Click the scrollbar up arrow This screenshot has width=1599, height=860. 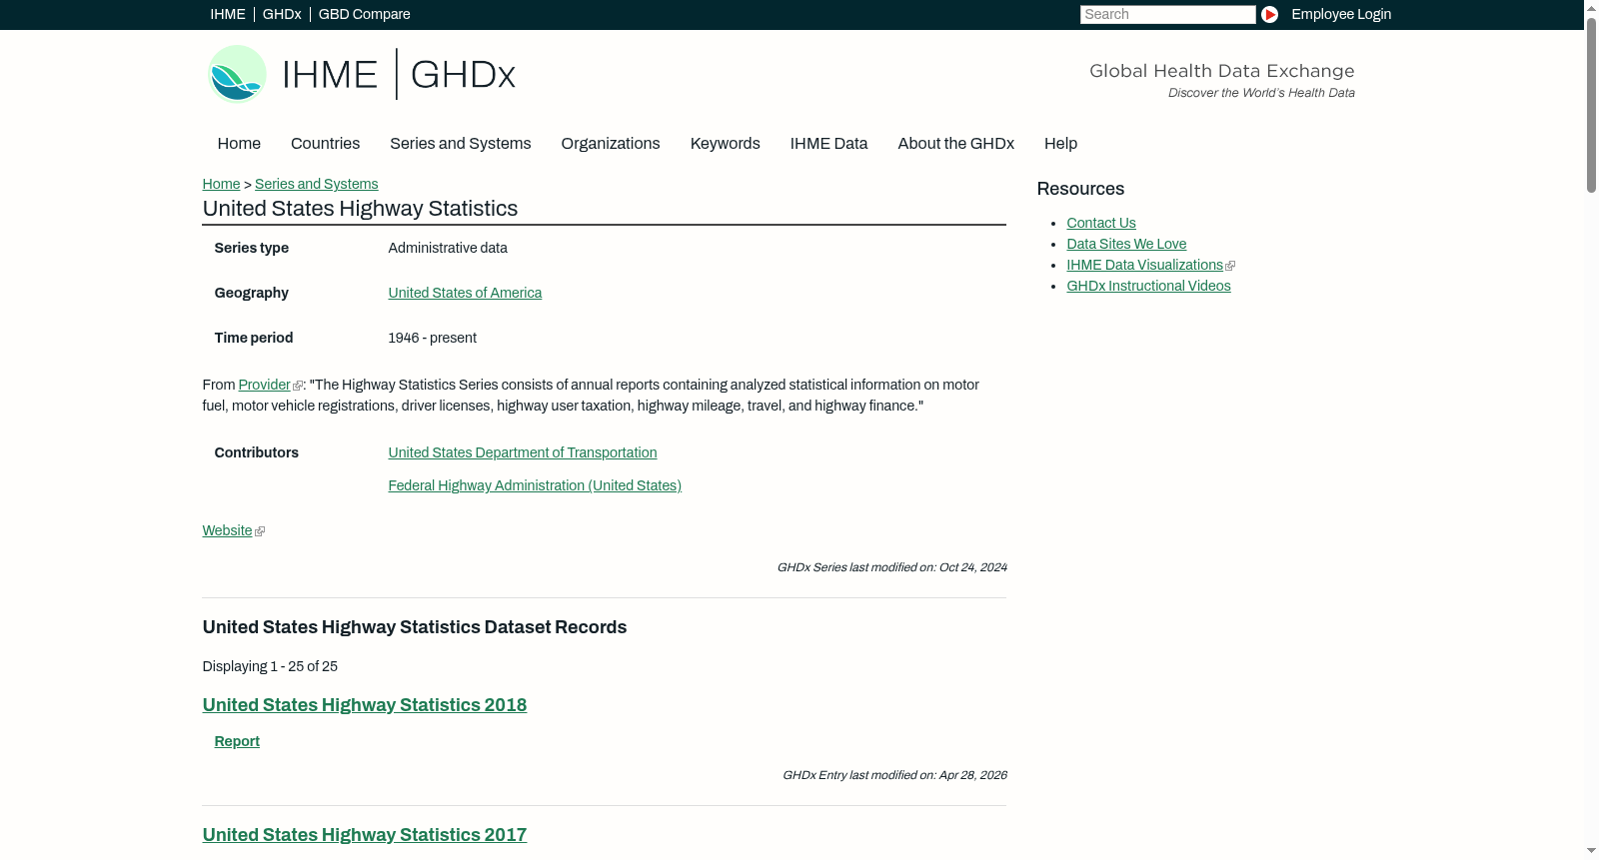(x=1591, y=7)
